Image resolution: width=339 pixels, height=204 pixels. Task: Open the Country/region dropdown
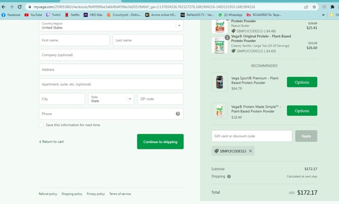click(111, 25)
